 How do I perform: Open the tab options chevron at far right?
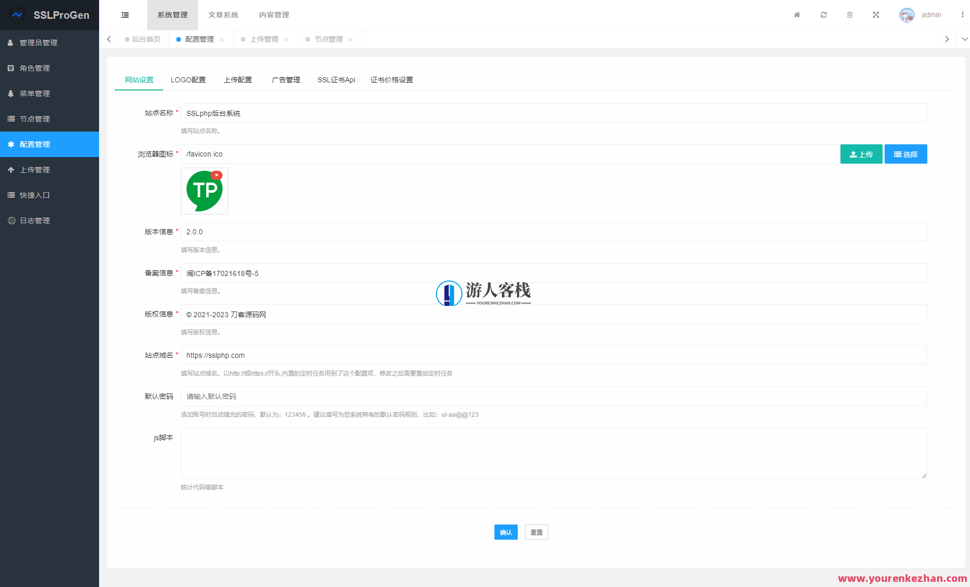click(964, 39)
